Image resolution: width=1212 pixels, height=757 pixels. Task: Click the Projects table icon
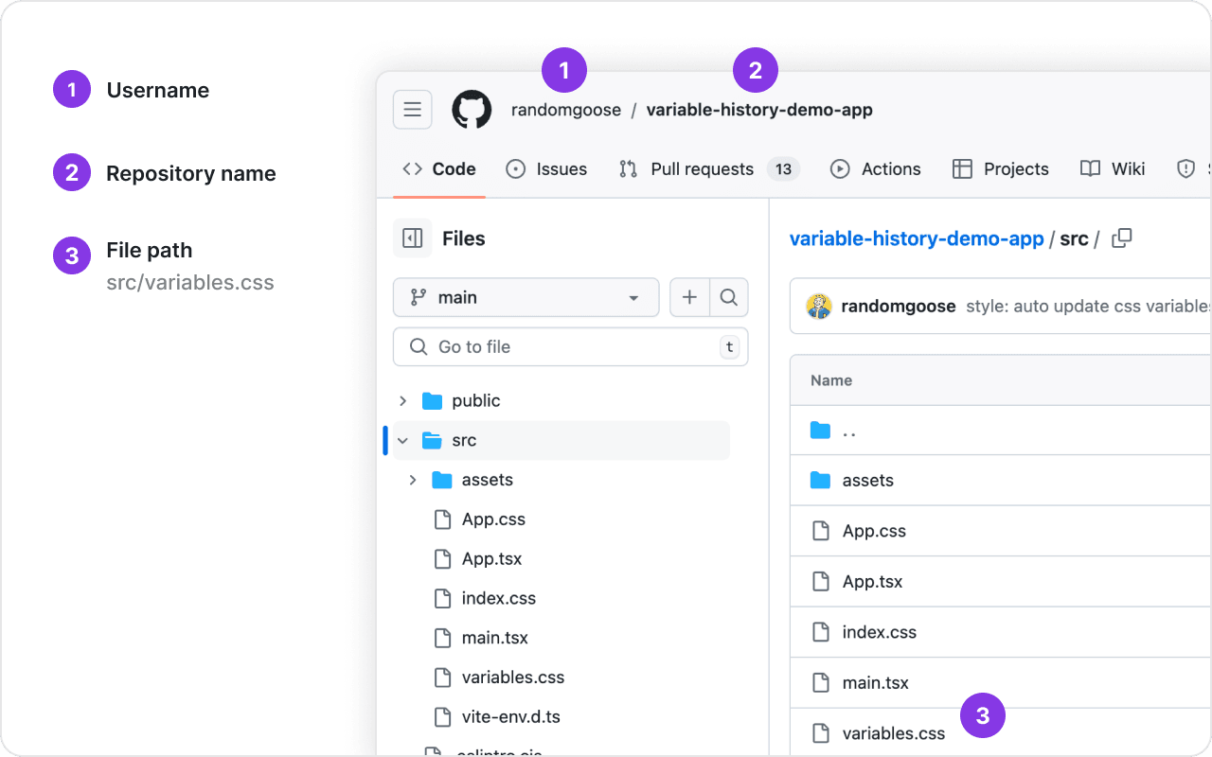pyautogui.click(x=962, y=169)
